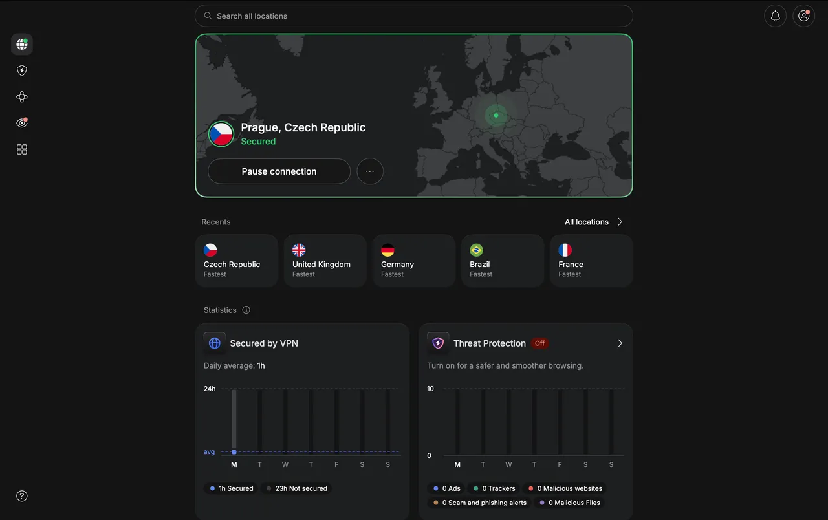
Task: Connect to Czech Republic recent card
Action: [x=237, y=261]
